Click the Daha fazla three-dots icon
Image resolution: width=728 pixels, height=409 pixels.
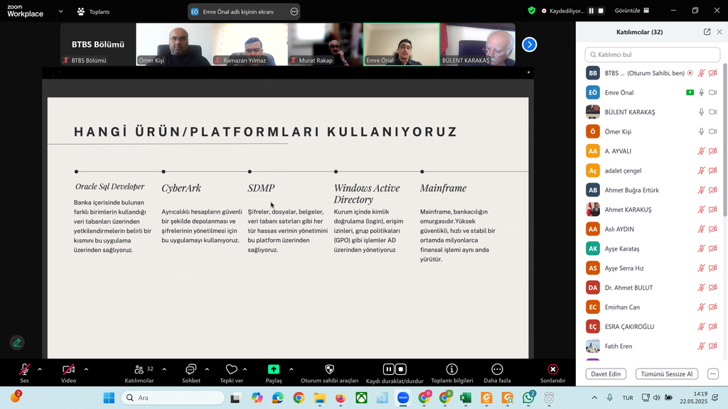pyautogui.click(x=497, y=370)
